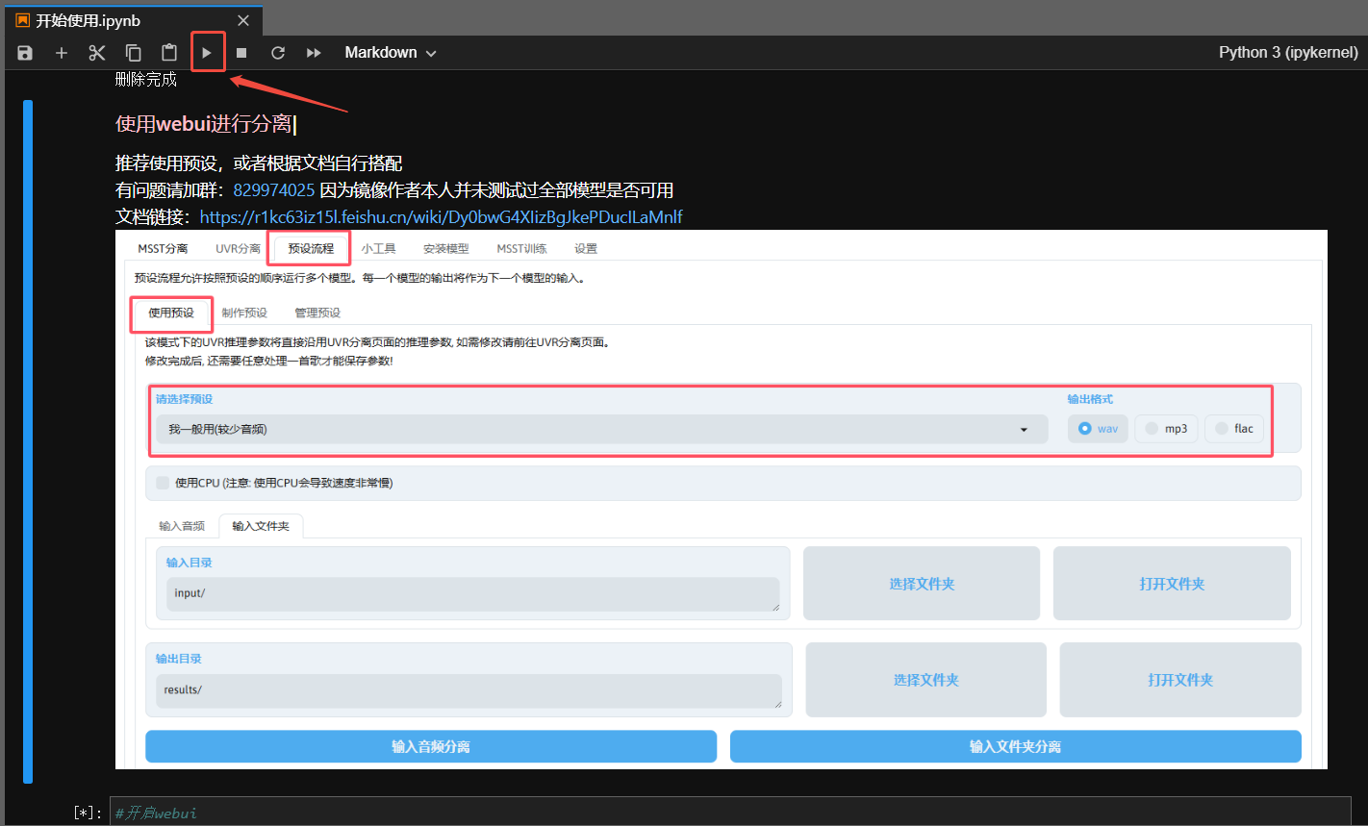Choose the wav output format radio
This screenshot has width=1368, height=826.
pos(1098,429)
